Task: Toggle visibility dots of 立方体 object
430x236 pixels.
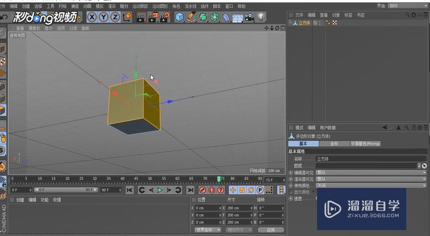Action: point(320,23)
